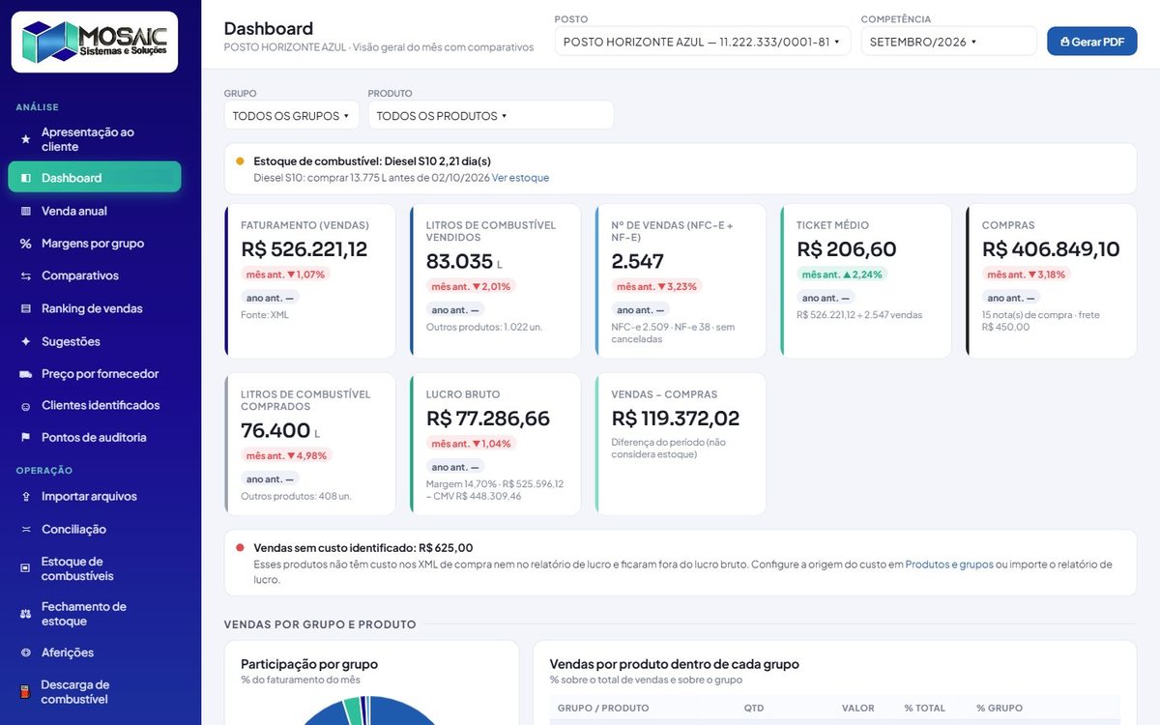This screenshot has height=725, width=1160.
Task: Click the ▼3,18% badge in Compras card
Action: click(1027, 275)
